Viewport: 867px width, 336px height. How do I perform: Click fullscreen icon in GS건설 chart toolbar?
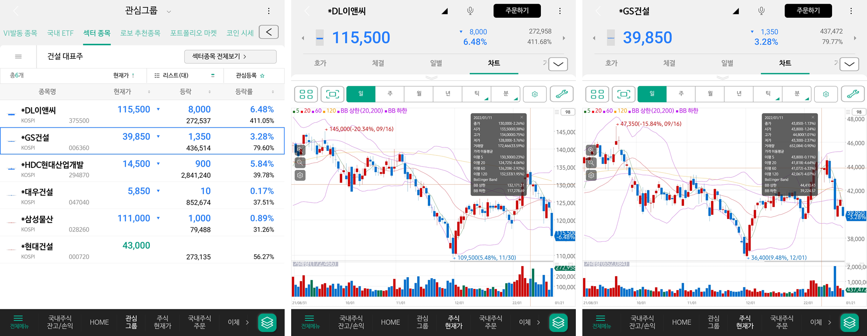[623, 94]
